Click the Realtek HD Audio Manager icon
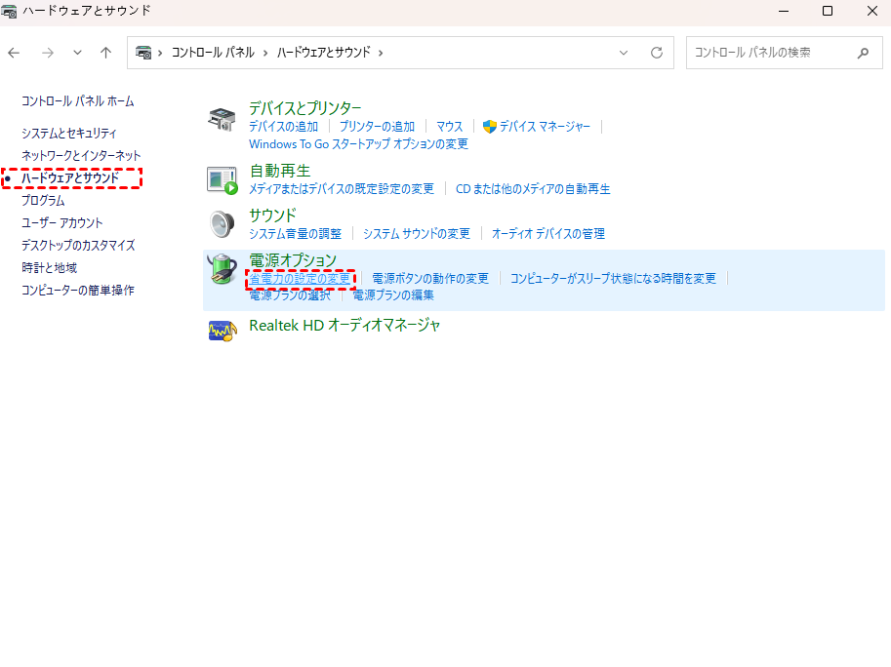This screenshot has width=891, height=667. (x=223, y=331)
